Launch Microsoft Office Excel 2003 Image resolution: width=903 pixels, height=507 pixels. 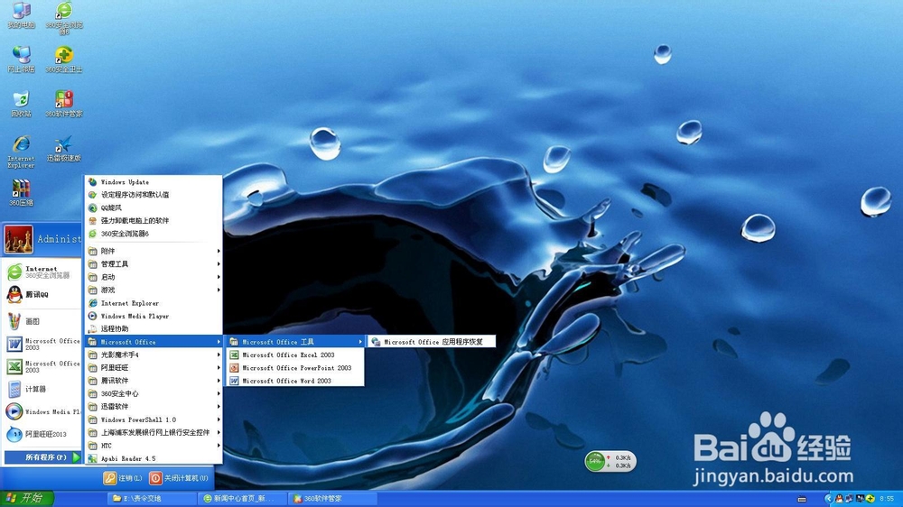click(x=295, y=355)
